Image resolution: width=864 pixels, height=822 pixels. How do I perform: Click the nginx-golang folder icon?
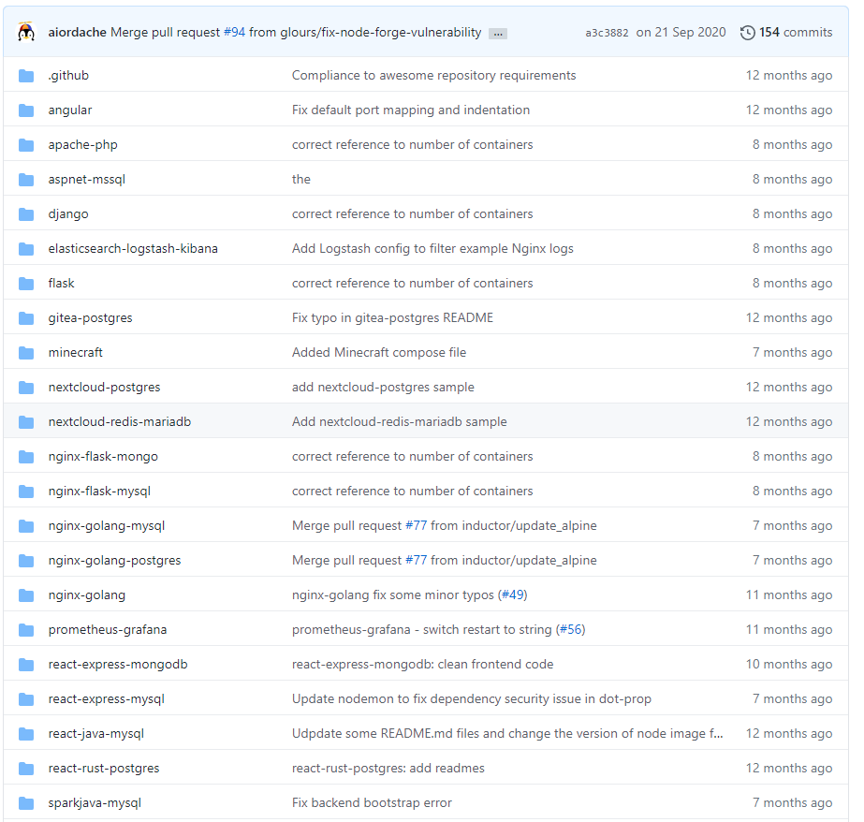(26, 595)
